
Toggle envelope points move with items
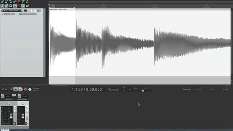pyautogui.click(x=15, y=6)
